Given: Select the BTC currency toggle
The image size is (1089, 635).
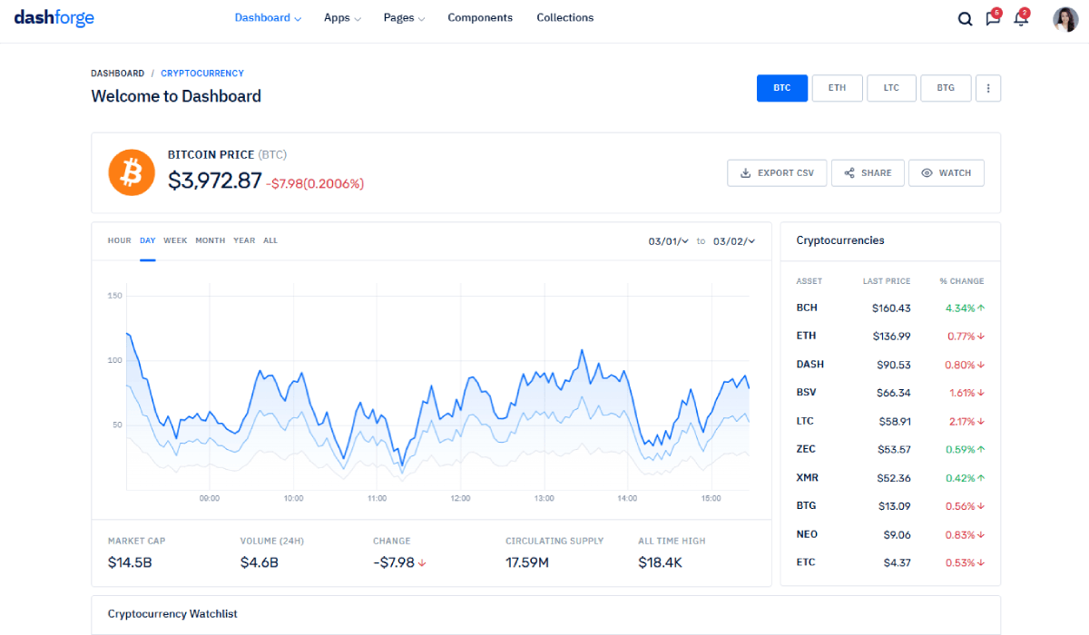Looking at the screenshot, I should coord(781,88).
